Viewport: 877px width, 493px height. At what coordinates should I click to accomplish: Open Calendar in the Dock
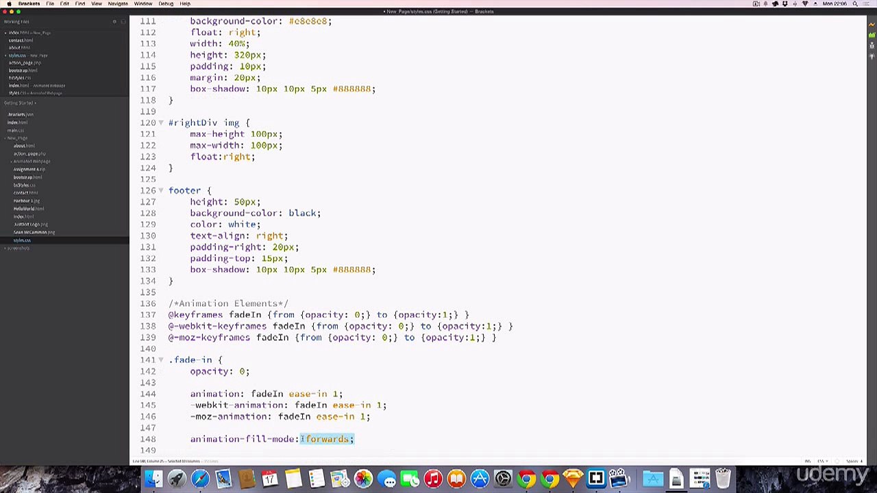270,479
